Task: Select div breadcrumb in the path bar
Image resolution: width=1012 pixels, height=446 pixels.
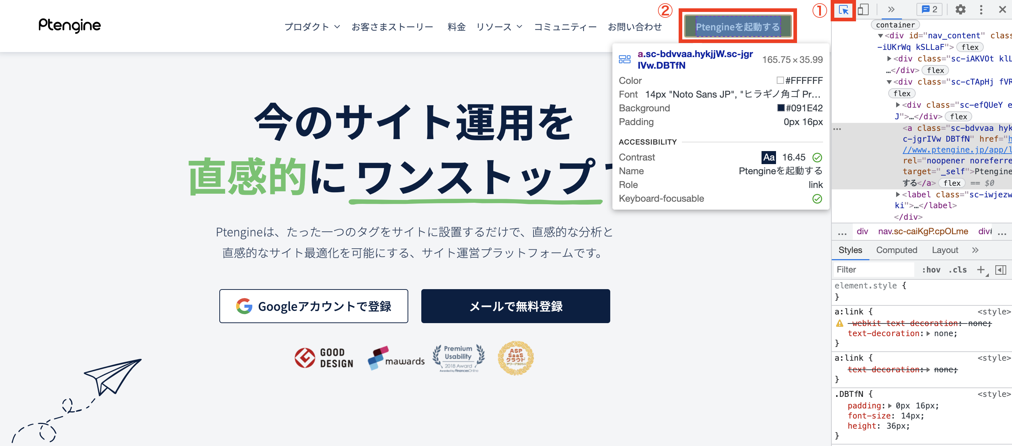Action: 862,231
